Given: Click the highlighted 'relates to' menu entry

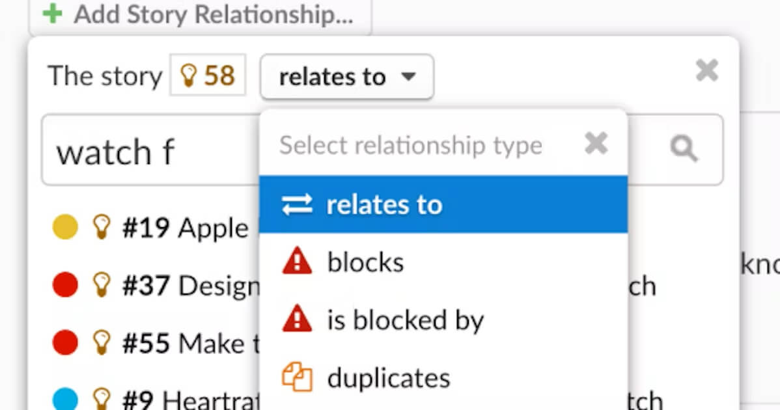Looking at the screenshot, I should [x=384, y=204].
